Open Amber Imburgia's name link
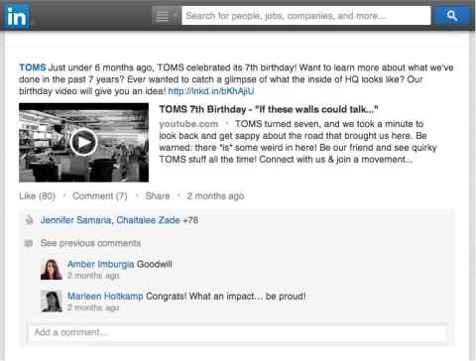Viewport: 476px width, 361px height. pos(100,264)
